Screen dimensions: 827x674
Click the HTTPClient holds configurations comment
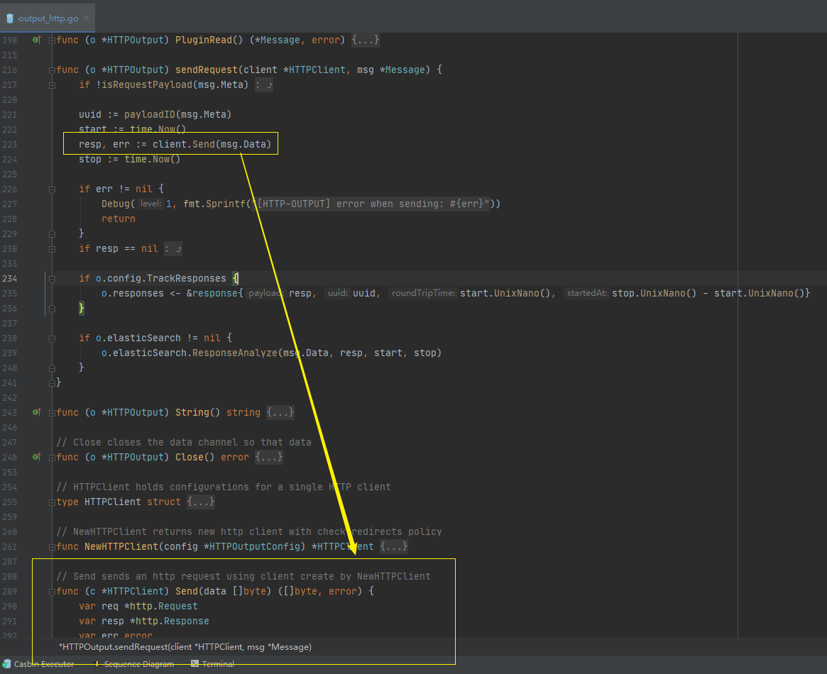tap(224, 487)
